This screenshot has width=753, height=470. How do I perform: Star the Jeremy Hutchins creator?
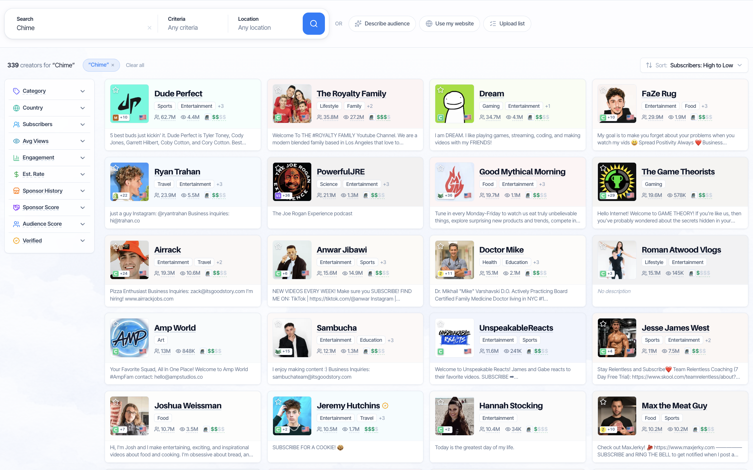tap(278, 402)
